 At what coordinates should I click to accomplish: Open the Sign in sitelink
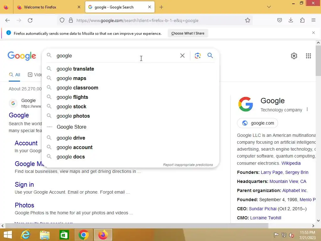pyautogui.click(x=24, y=185)
